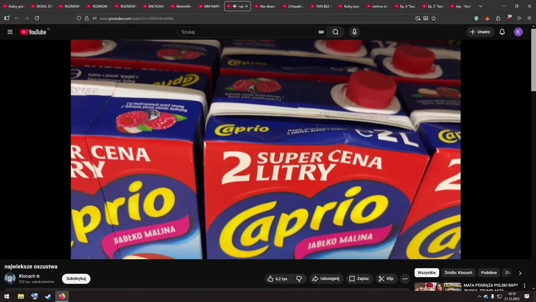Select the Podobne chip
This screenshot has width=536, height=302.
(x=489, y=273)
